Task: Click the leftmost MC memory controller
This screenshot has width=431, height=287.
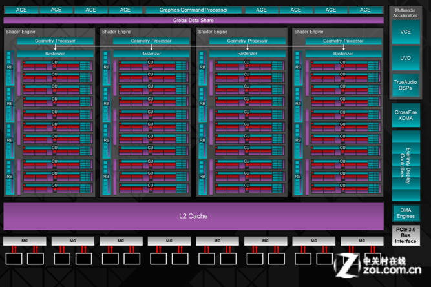Action: pos(25,241)
